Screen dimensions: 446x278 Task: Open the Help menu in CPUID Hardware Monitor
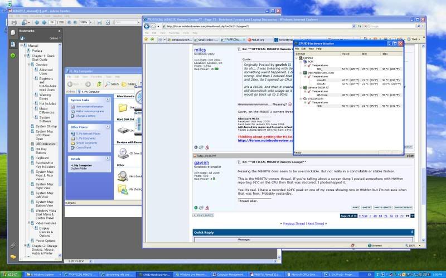coord(319,49)
